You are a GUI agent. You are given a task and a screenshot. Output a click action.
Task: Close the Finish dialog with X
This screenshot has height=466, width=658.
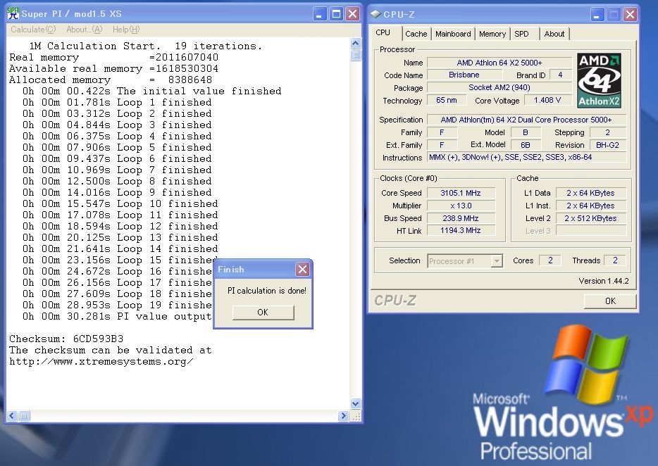click(302, 269)
